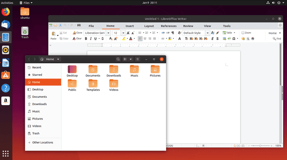Expand the Paste options arrow
The width and height of the screenshot is (287, 160).
click(x=58, y=35)
